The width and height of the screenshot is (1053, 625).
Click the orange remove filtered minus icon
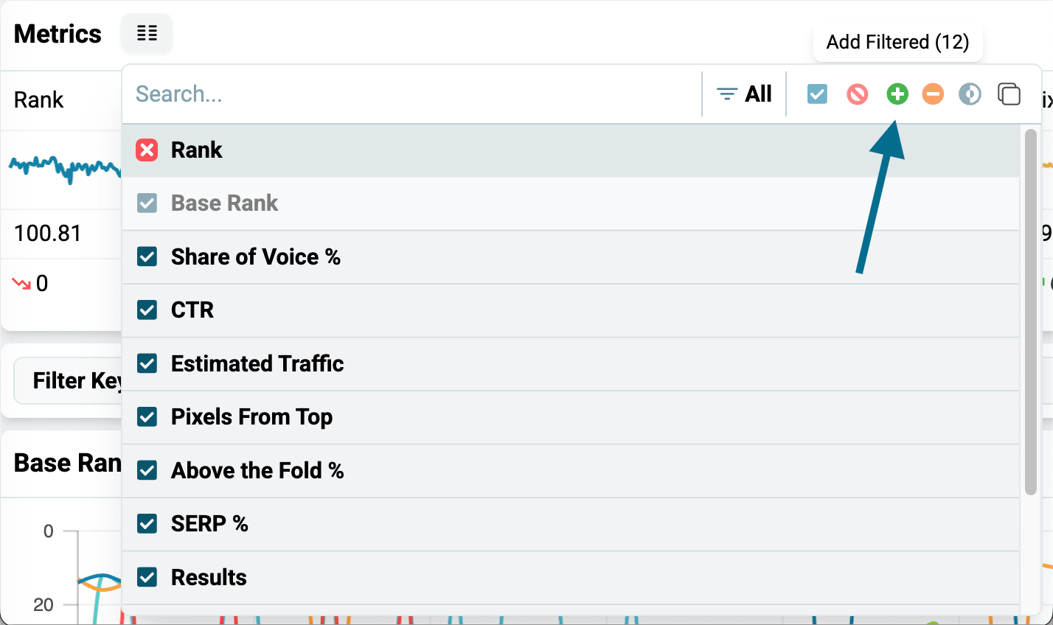pos(933,94)
